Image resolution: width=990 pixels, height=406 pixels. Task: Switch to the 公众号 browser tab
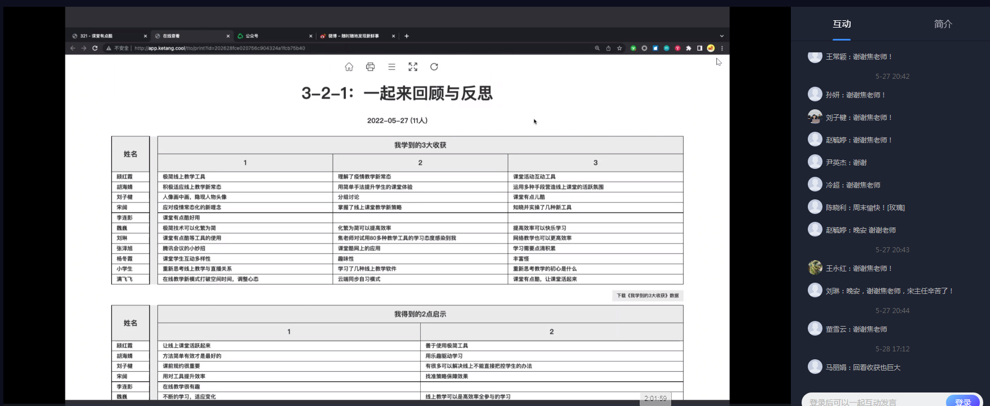pyautogui.click(x=274, y=36)
